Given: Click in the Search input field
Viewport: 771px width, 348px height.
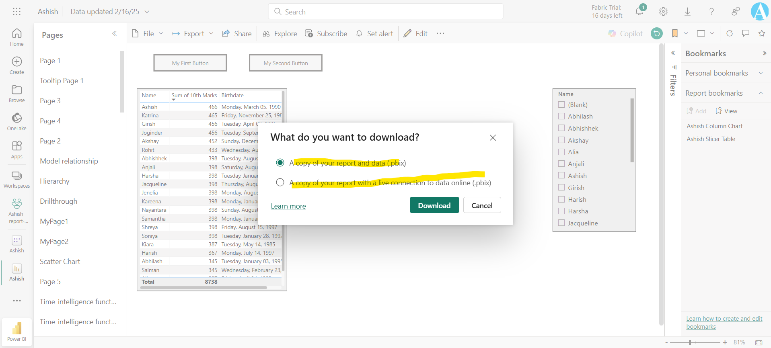Looking at the screenshot, I should click(385, 12).
